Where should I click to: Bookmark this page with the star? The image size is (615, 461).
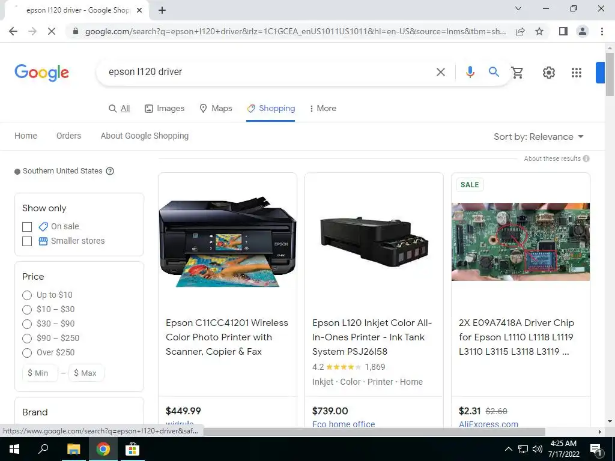pos(539,31)
